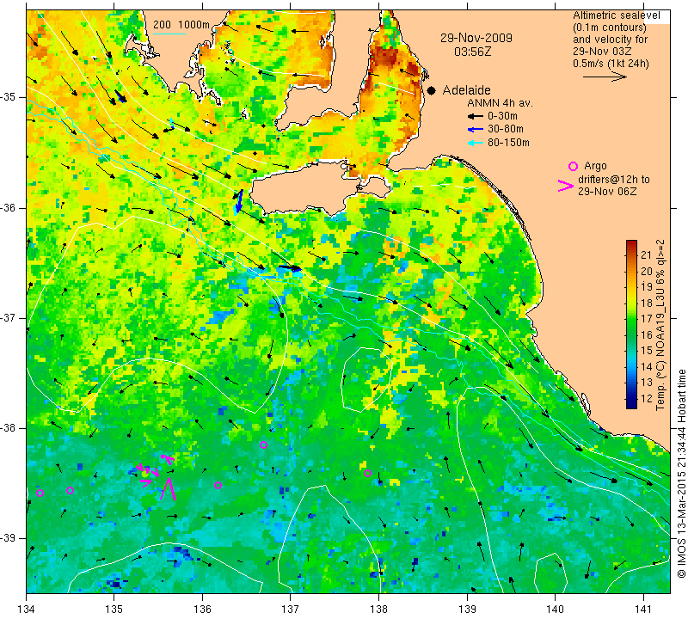688x619 pixels.
Task: Click the Argo circle near longitude 136.7
Action: pyautogui.click(x=263, y=444)
